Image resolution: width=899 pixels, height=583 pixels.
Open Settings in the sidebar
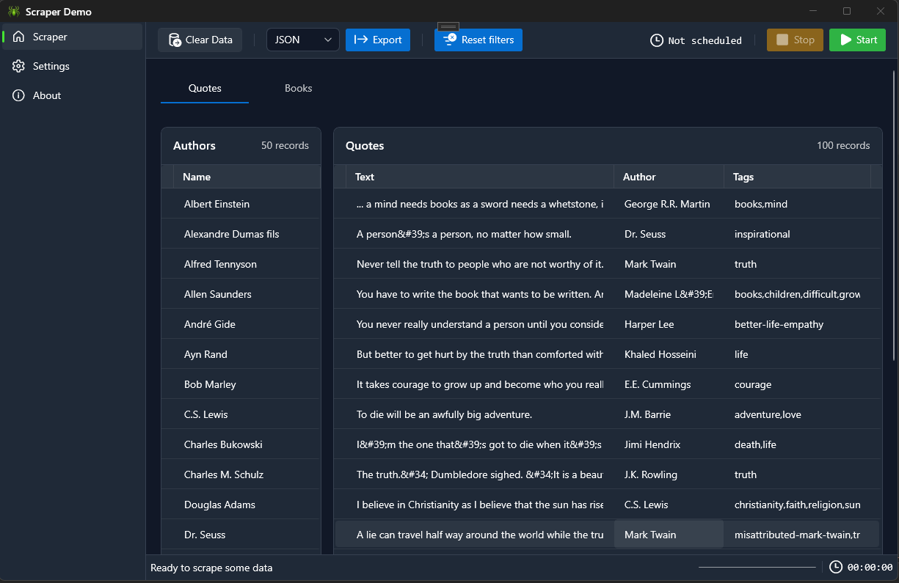click(72, 66)
